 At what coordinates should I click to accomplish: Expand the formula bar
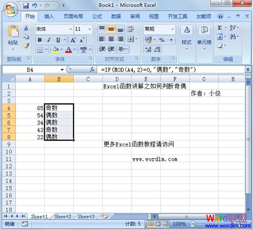pyautogui.click(x=248, y=70)
